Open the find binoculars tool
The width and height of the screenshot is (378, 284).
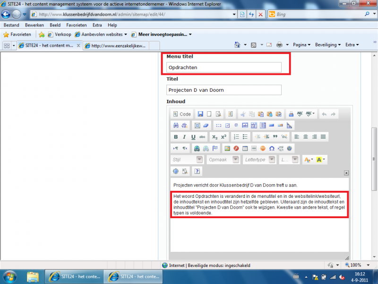(x=176, y=125)
